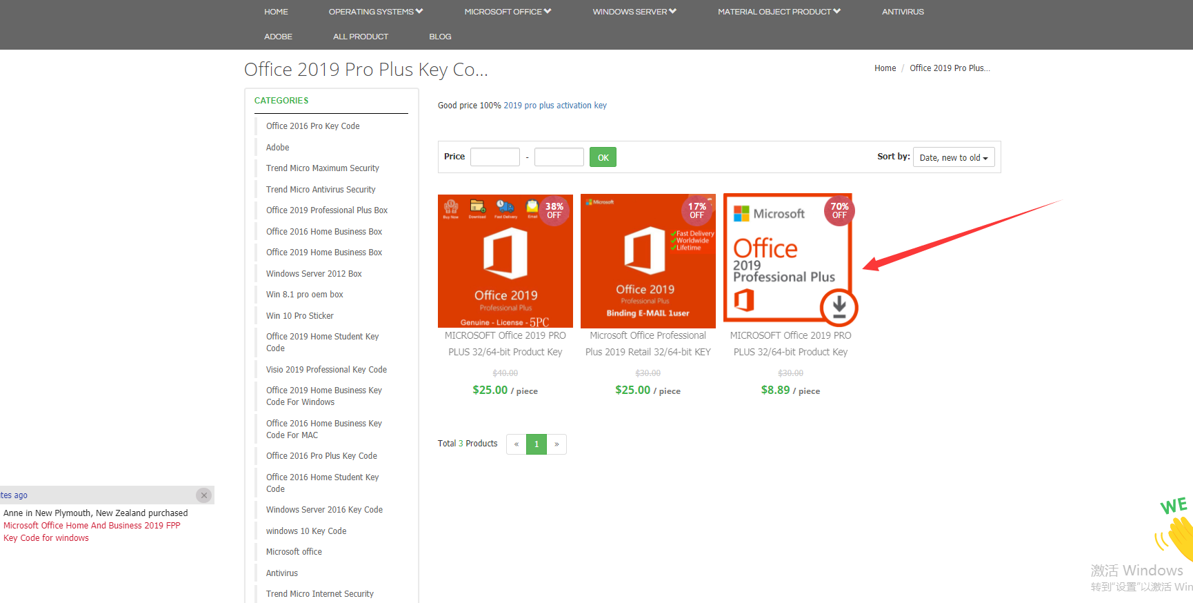Viewport: 1193px width, 603px height.
Task: Open Trend Micro Maximum Security category
Action: [323, 168]
